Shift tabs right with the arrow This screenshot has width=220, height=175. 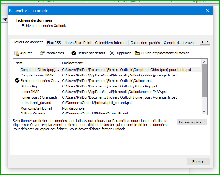click(208, 42)
